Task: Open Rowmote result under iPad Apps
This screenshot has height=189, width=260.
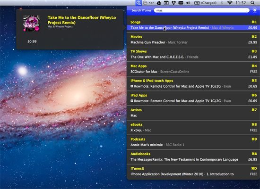Action: [193, 101]
